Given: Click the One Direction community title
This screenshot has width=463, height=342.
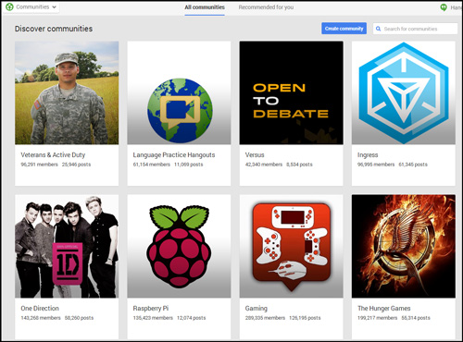Looking at the screenshot, I should pos(40,309).
